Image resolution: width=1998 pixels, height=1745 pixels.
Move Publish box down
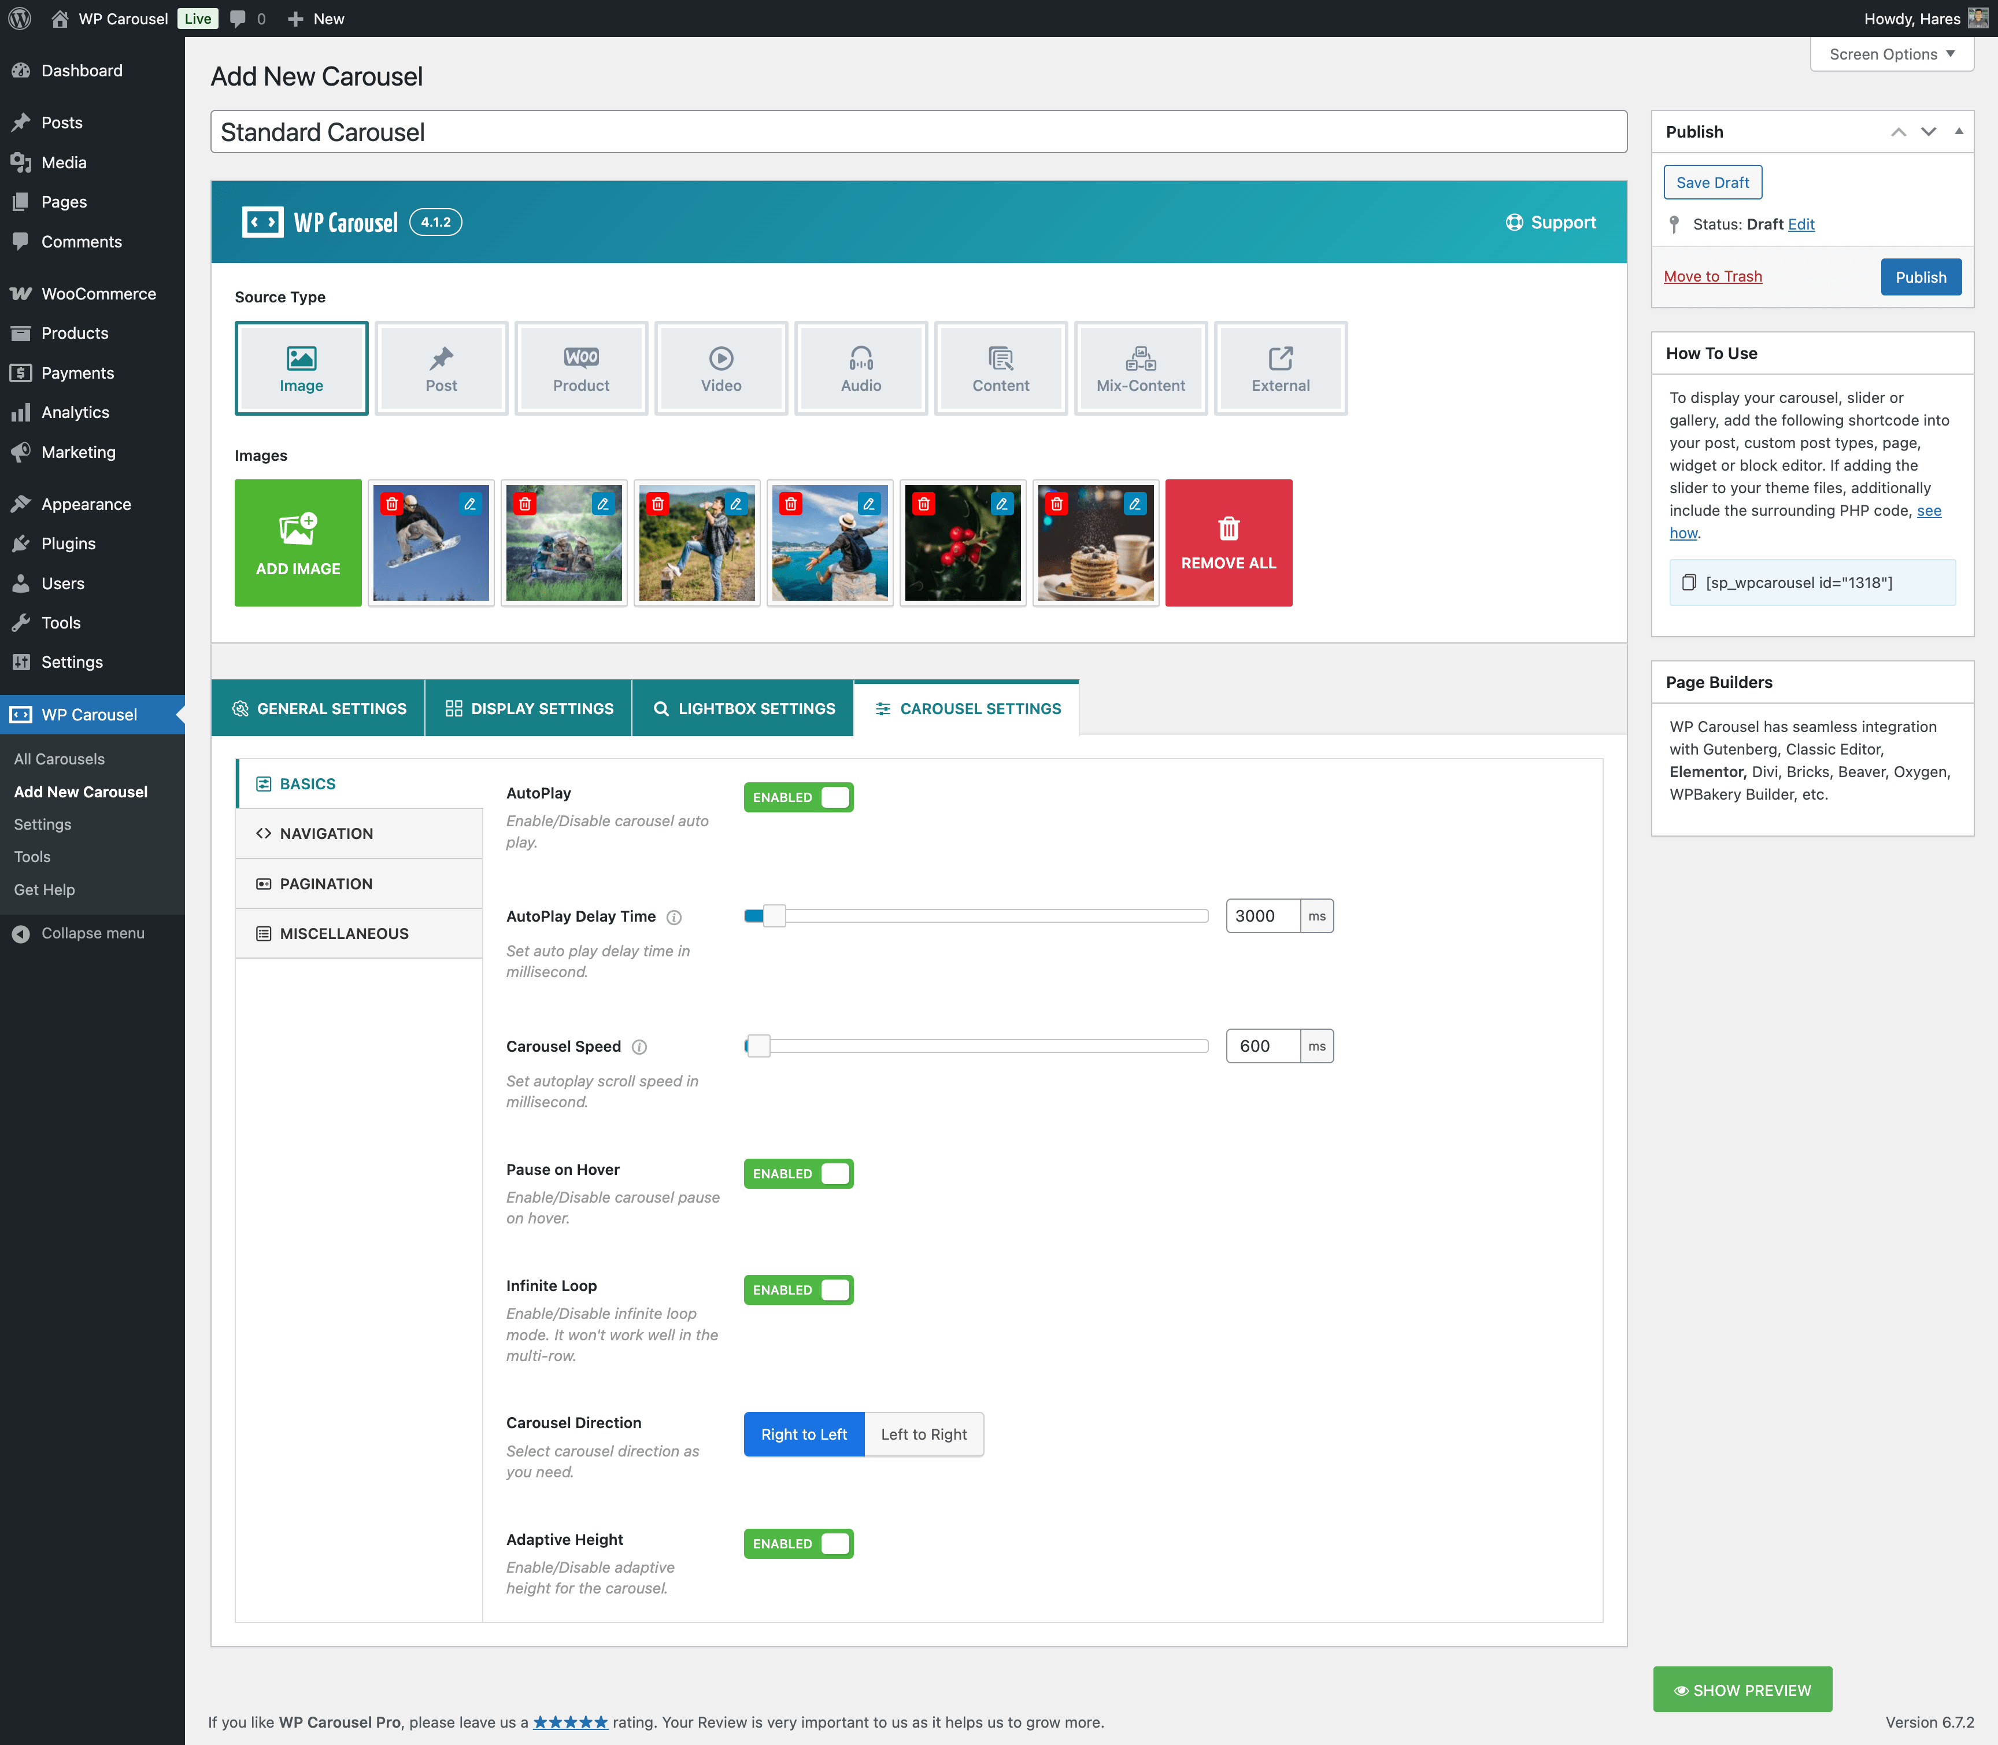[1929, 131]
